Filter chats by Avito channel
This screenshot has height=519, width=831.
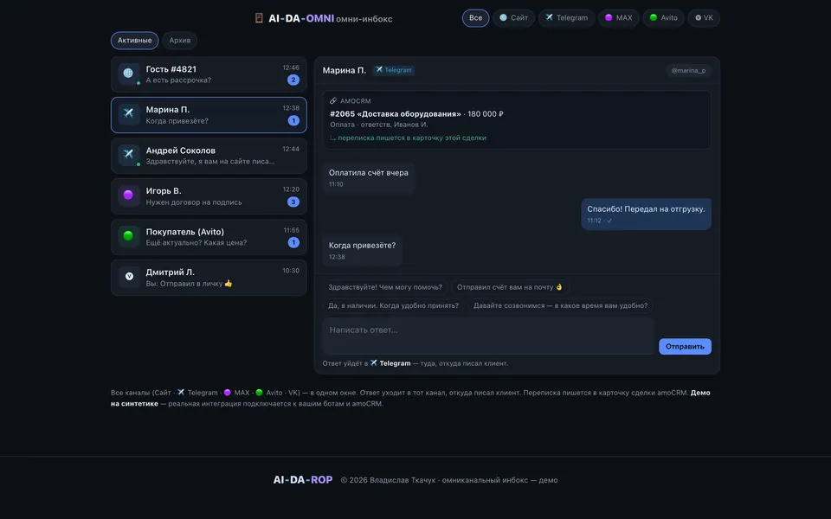point(664,18)
